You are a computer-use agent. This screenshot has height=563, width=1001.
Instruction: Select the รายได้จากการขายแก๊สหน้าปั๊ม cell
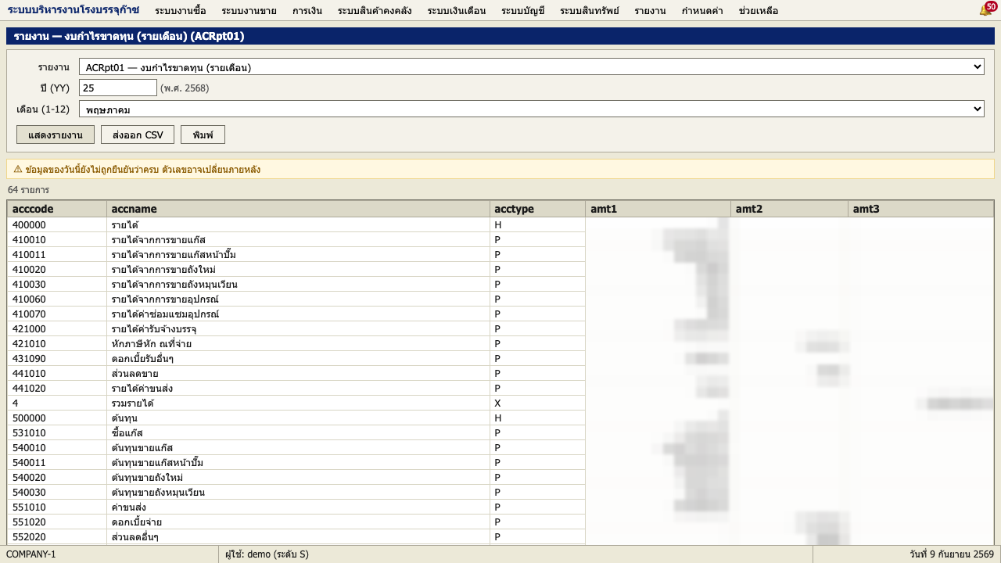click(x=298, y=254)
